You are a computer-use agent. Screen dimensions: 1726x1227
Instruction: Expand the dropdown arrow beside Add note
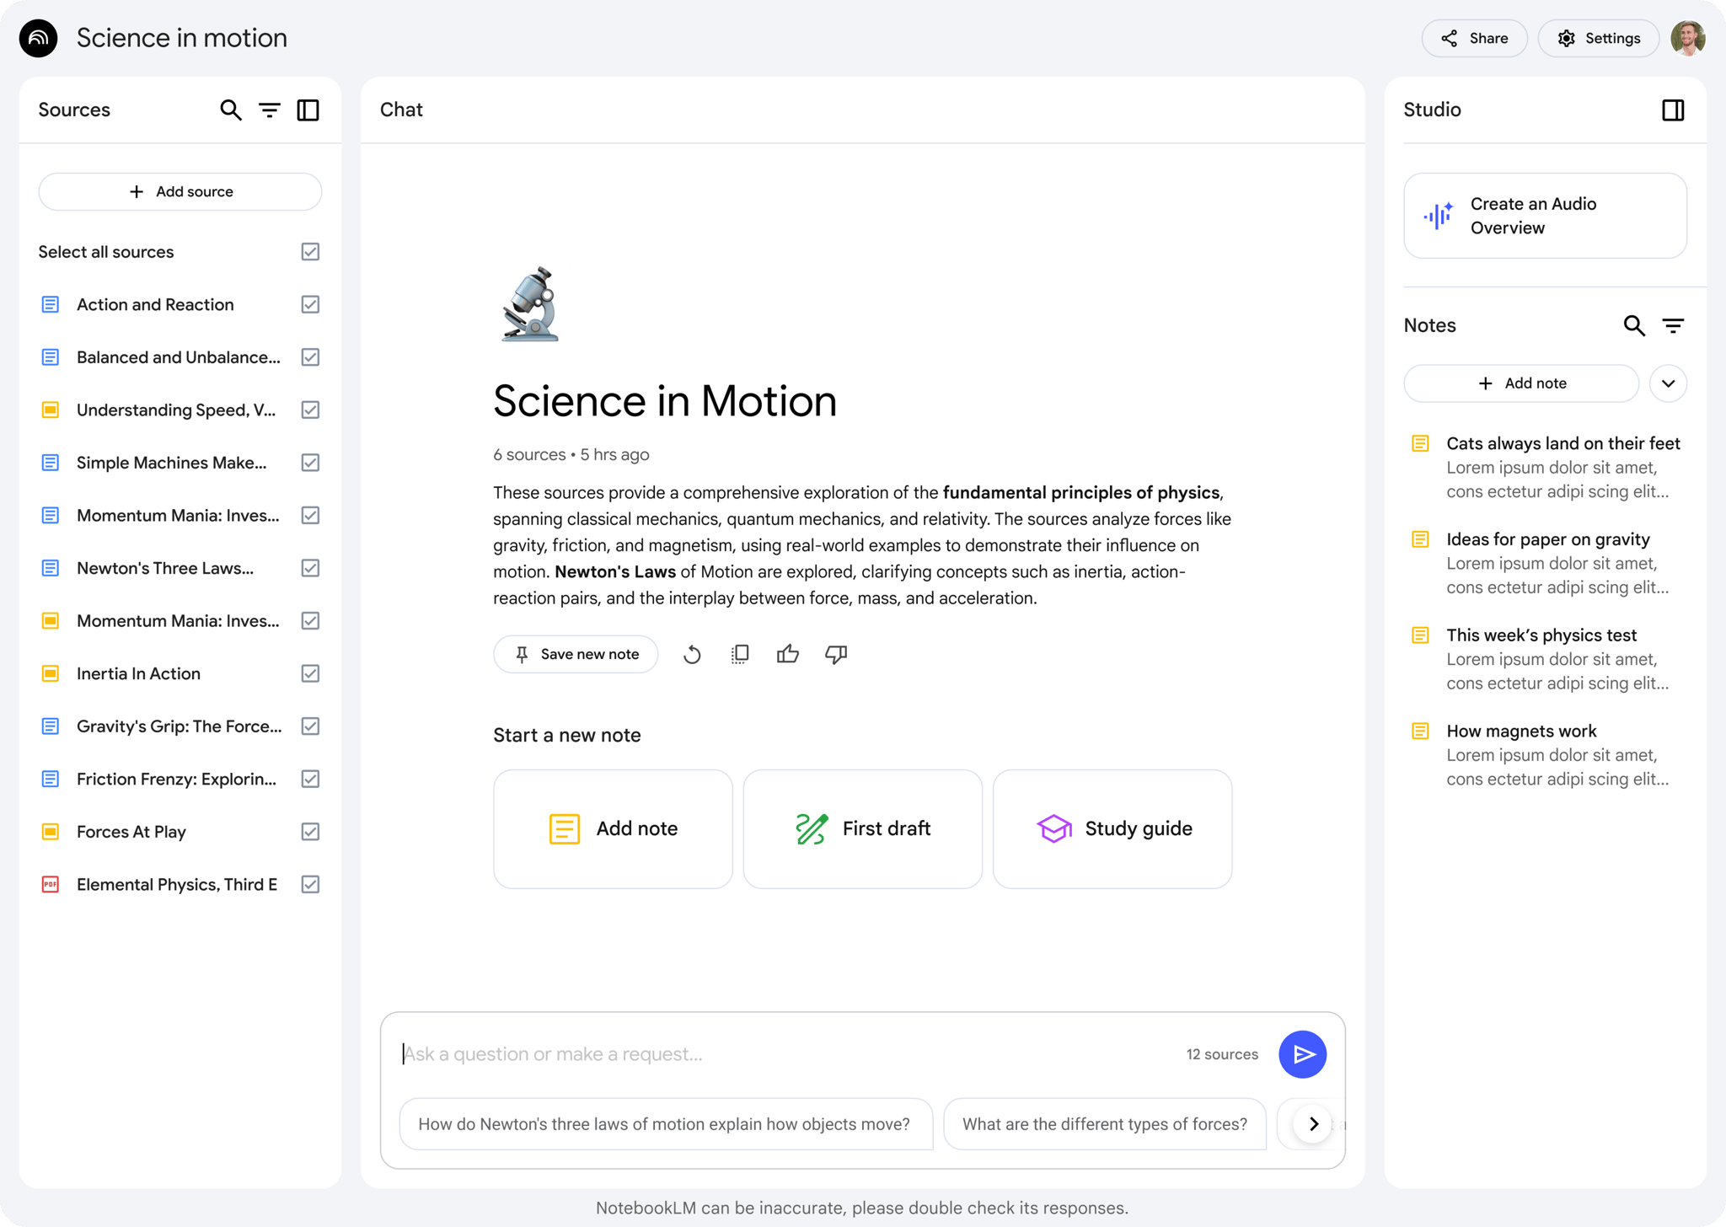pos(1668,383)
